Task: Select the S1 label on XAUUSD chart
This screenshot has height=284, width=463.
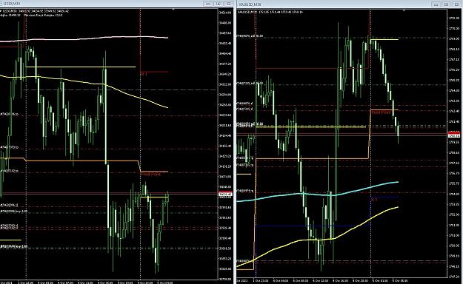Action: (x=374, y=200)
